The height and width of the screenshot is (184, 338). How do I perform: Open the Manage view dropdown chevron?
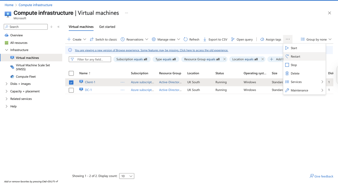click(x=179, y=39)
